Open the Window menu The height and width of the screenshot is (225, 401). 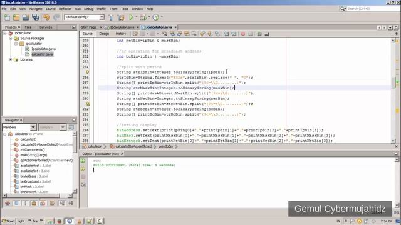137,9
